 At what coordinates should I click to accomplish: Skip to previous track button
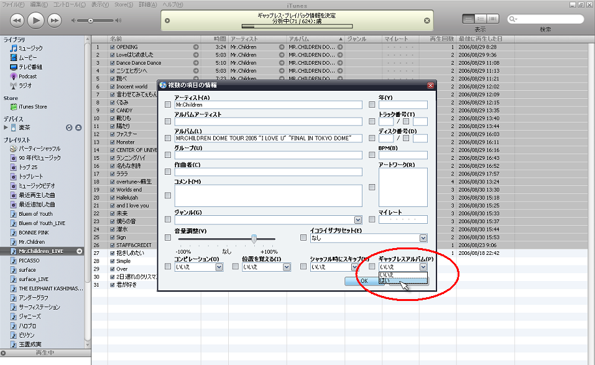tap(17, 21)
